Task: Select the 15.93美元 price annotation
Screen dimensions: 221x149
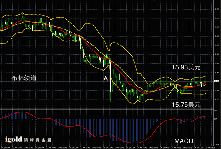Action: (x=186, y=67)
